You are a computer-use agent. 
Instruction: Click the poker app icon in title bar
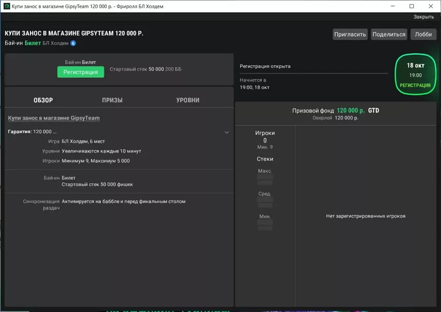pyautogui.click(x=6, y=6)
